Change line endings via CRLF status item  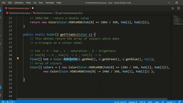tap(150, 102)
